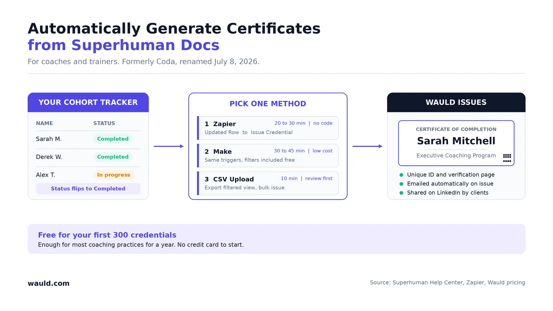Click the name Sarah M. in tracker
The width and height of the screenshot is (553, 311).
[x=49, y=139]
